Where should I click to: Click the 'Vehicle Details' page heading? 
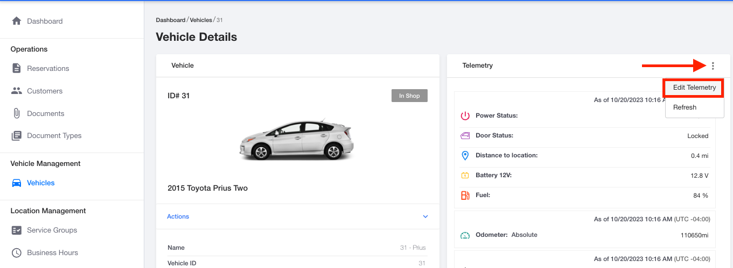point(197,37)
